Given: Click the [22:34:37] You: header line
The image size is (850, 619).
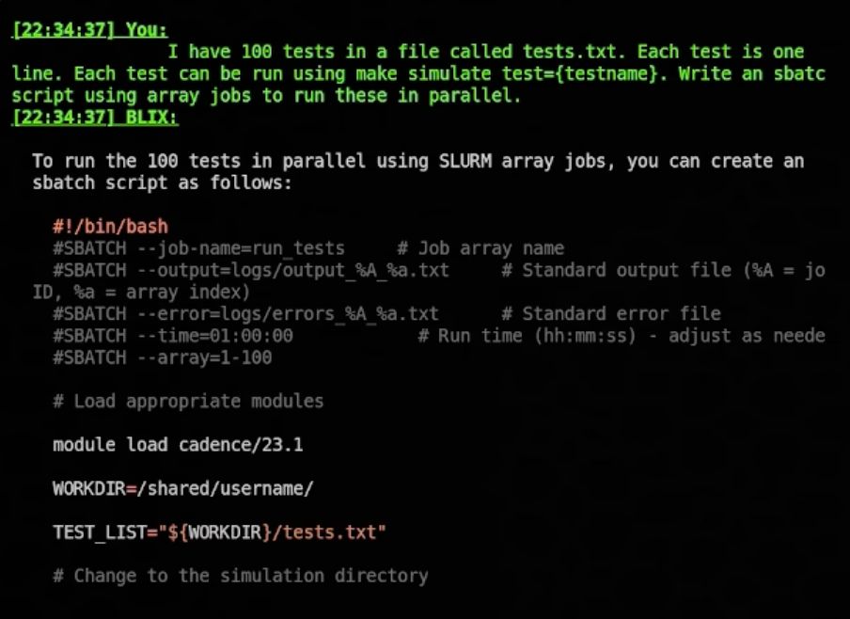Looking at the screenshot, I should (x=89, y=29).
